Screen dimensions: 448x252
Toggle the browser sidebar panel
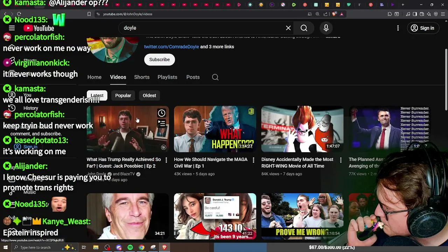[x=415, y=14]
